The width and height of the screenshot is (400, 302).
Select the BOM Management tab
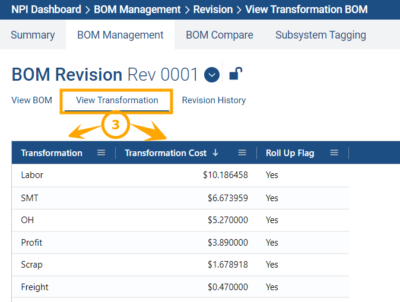[x=120, y=35]
